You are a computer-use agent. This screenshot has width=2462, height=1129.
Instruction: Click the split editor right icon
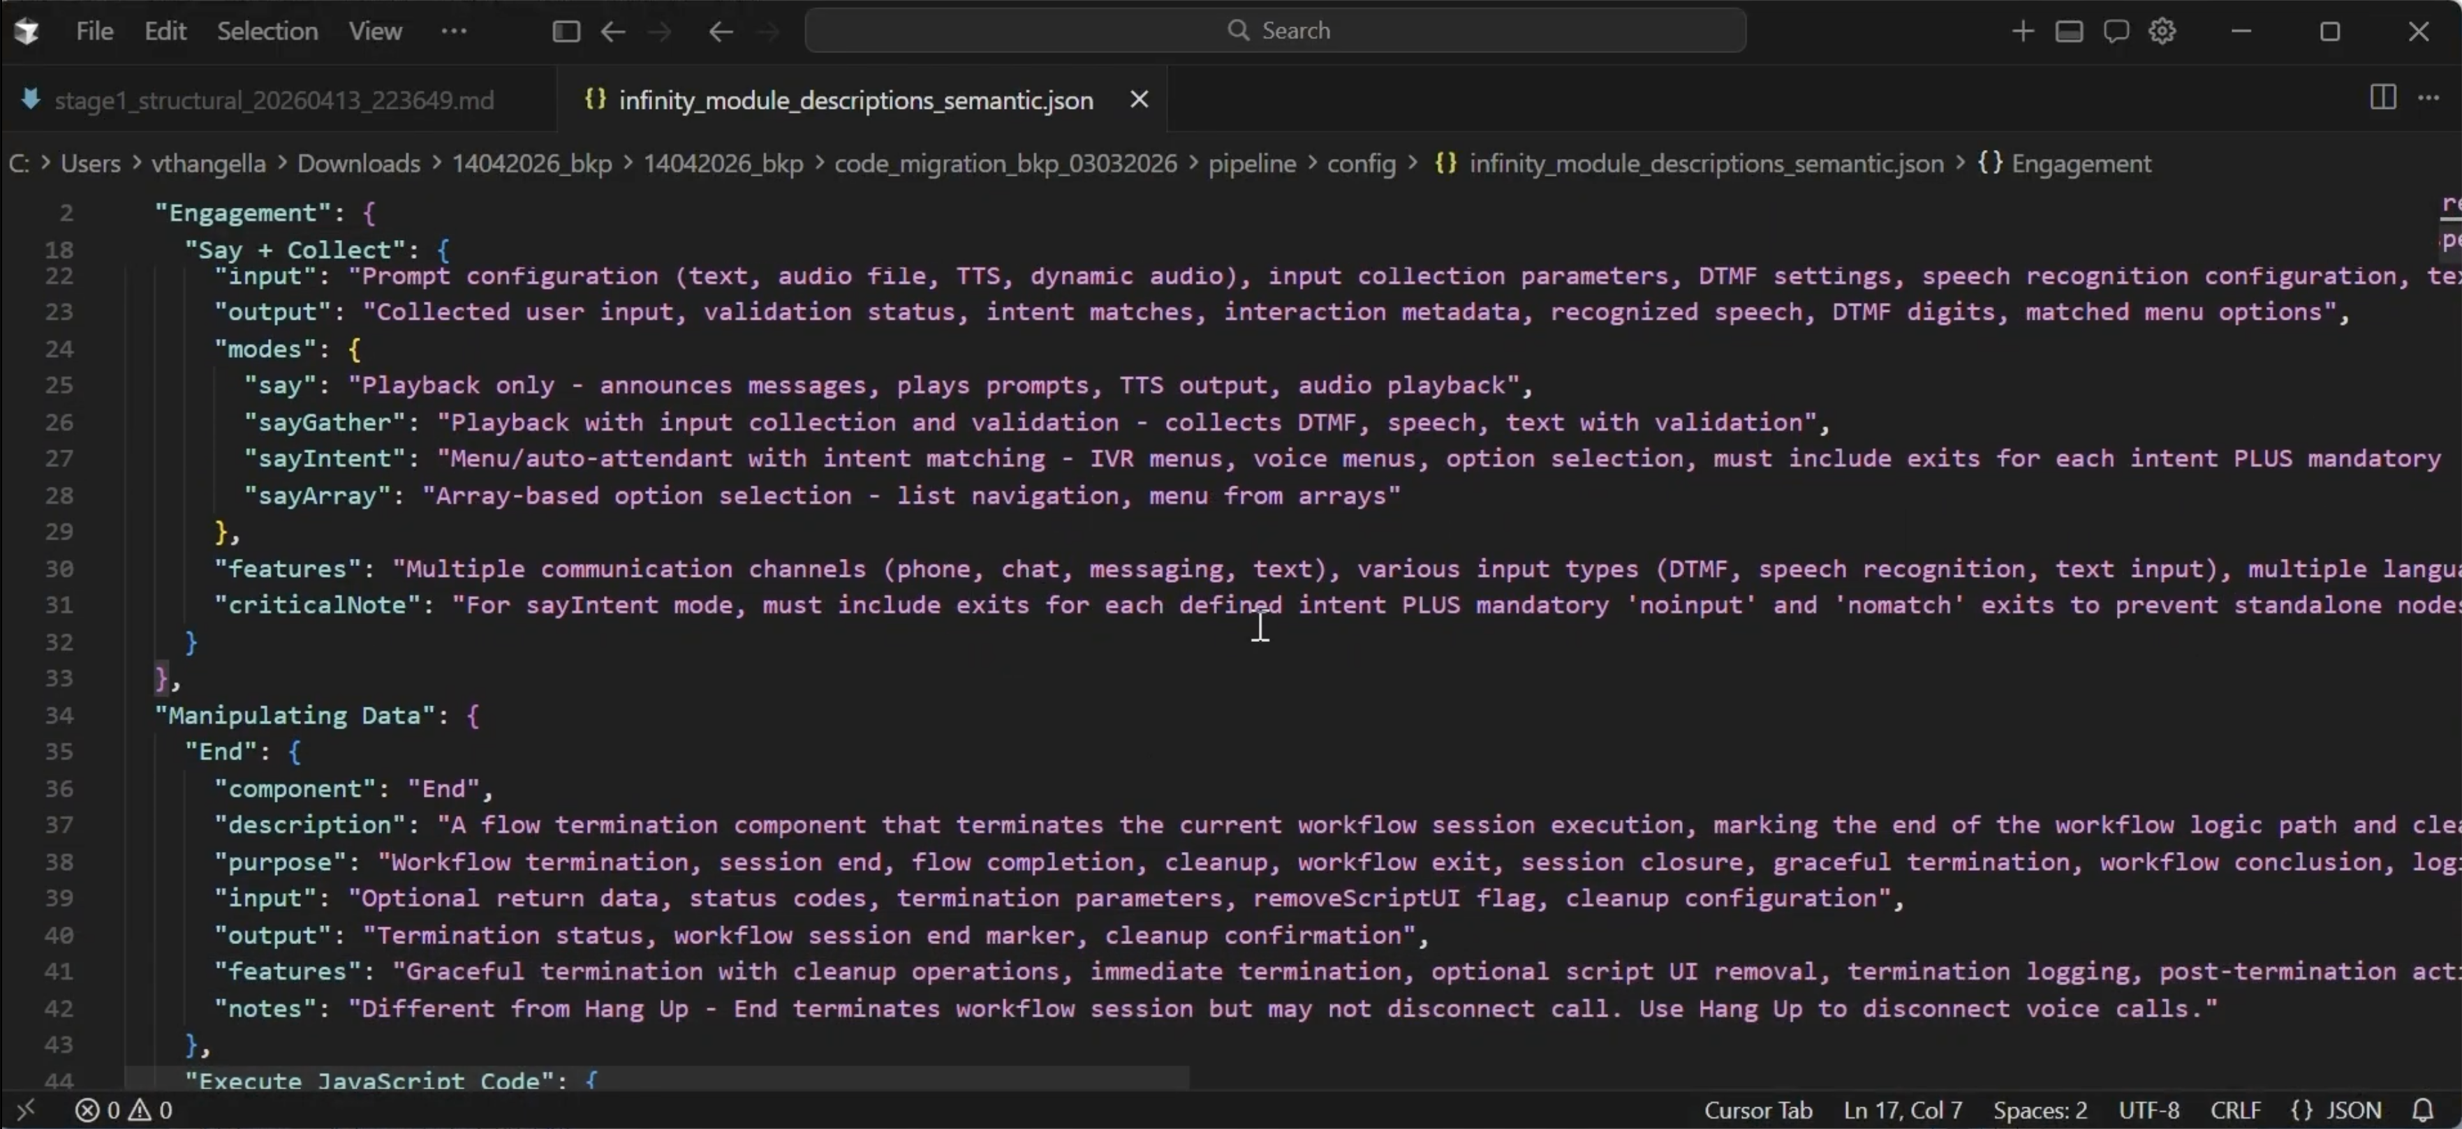[2382, 98]
